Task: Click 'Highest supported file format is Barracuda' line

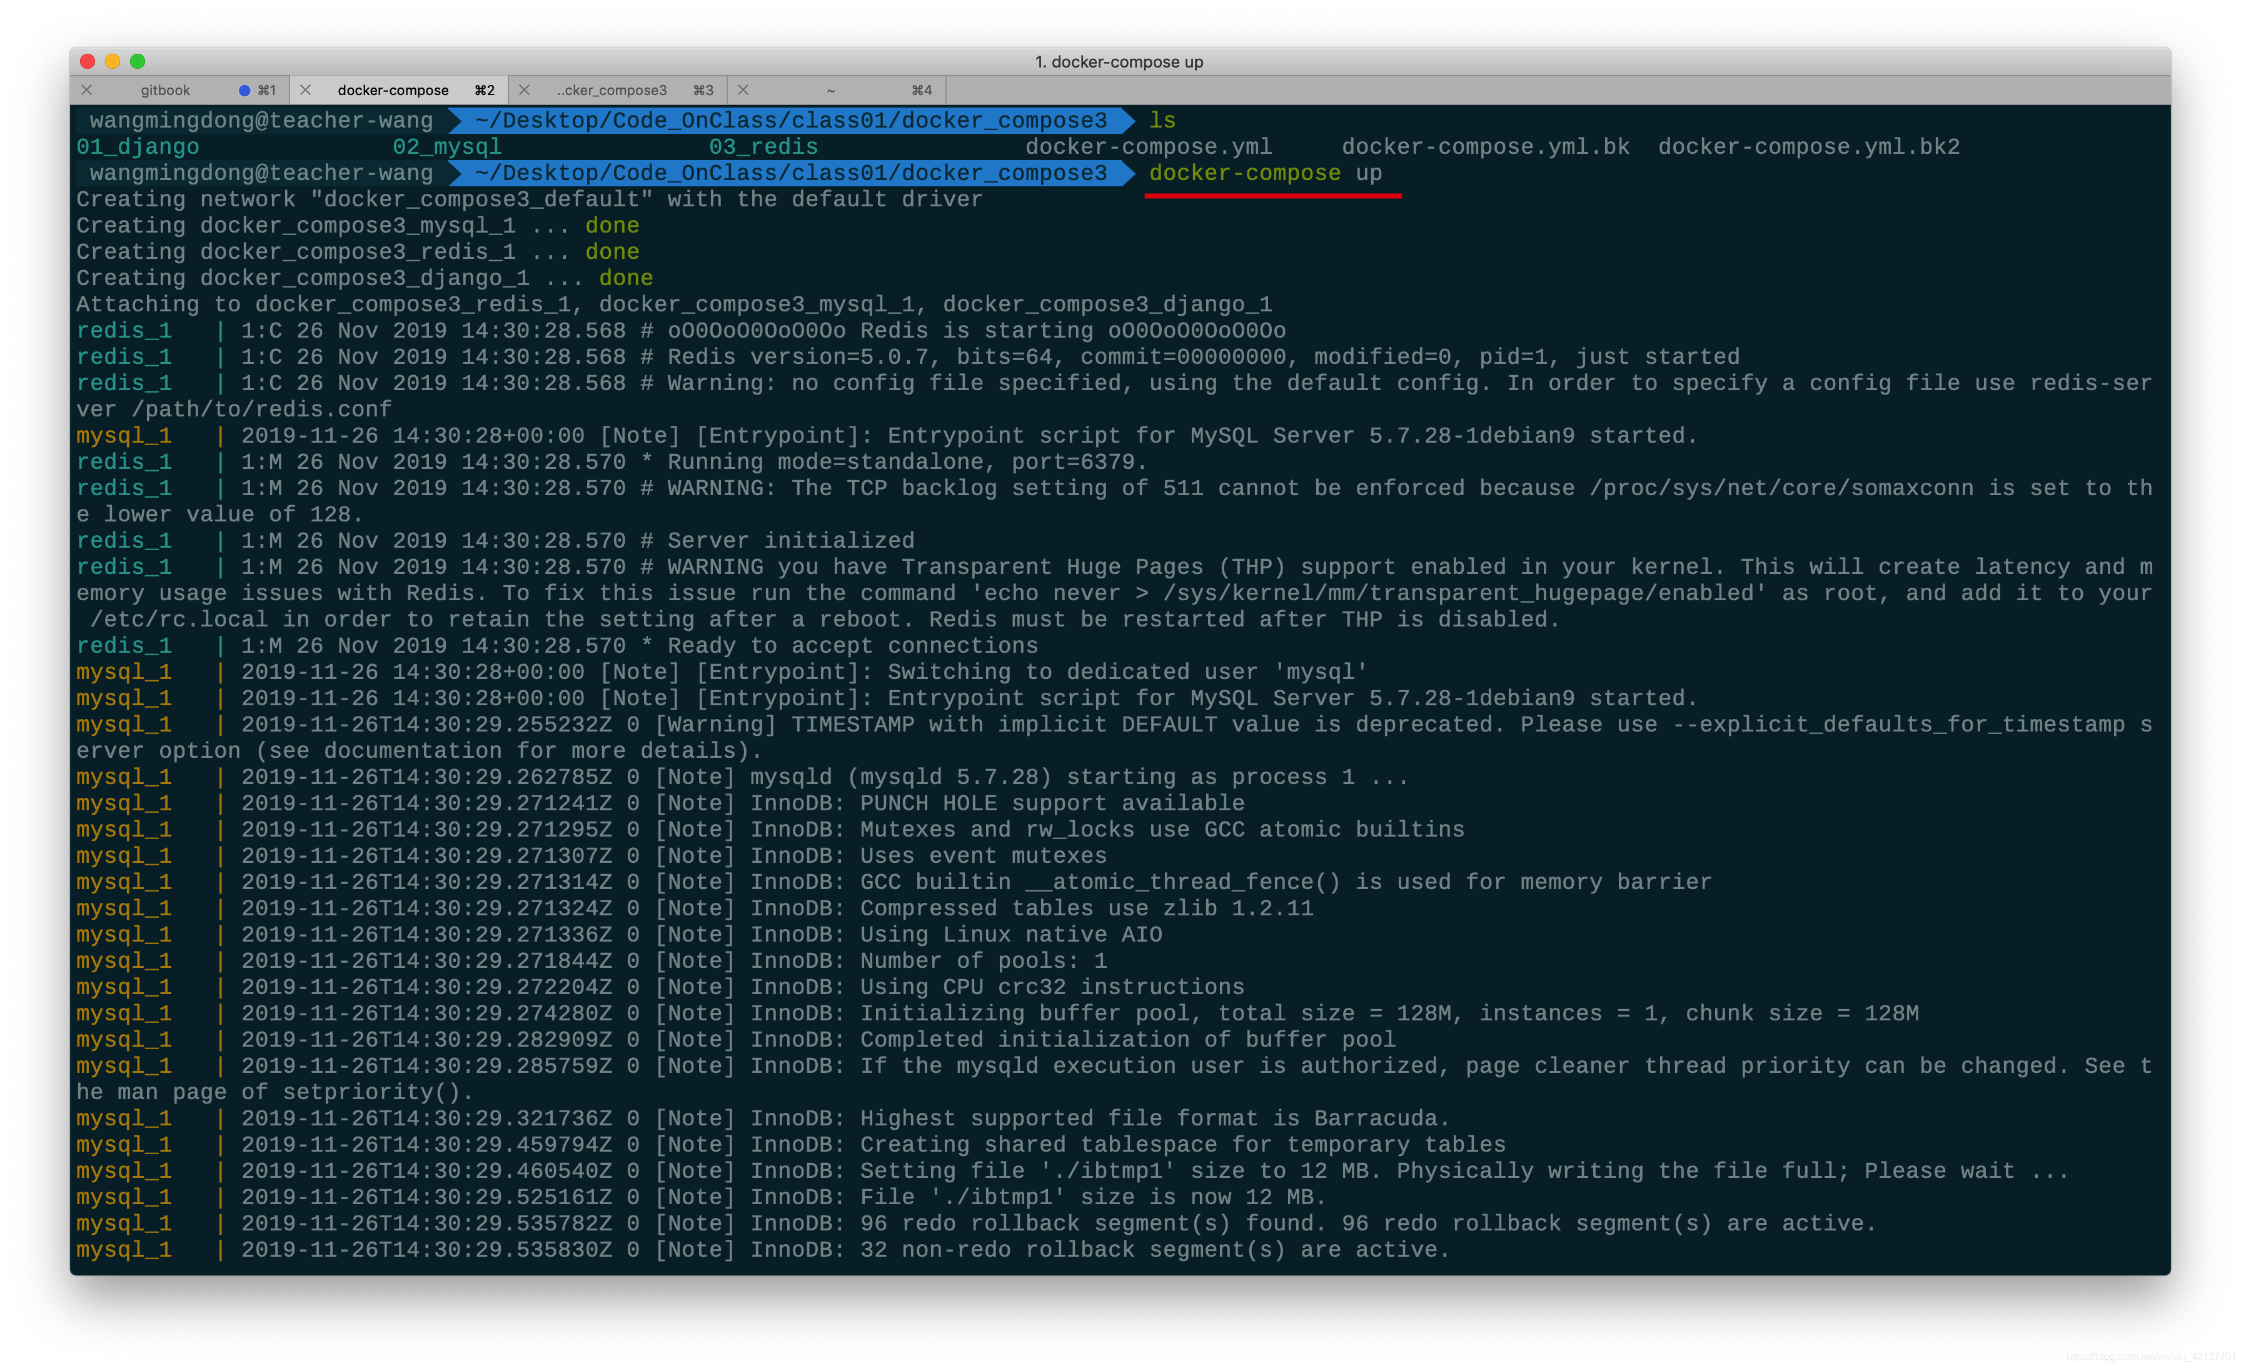Action: click(x=763, y=1119)
